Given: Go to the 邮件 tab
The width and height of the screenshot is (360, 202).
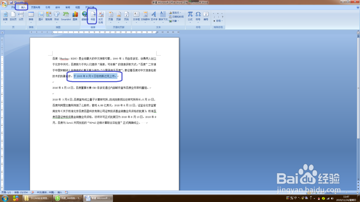Looking at the screenshot, I should pos(58,7).
